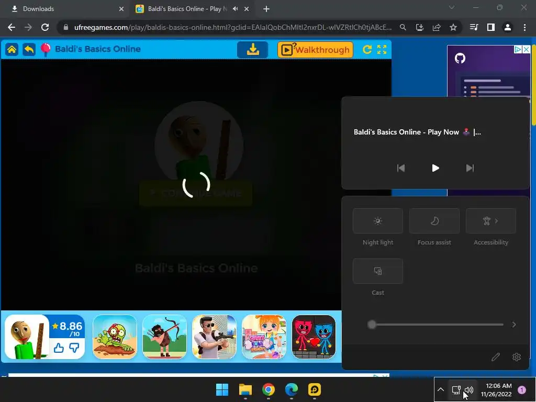Toggle Night light quick setting

(x=378, y=221)
